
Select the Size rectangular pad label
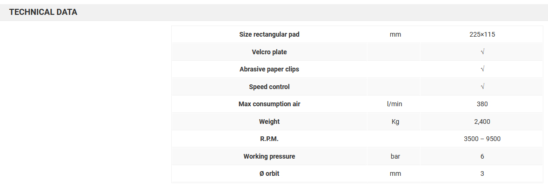tap(269, 34)
